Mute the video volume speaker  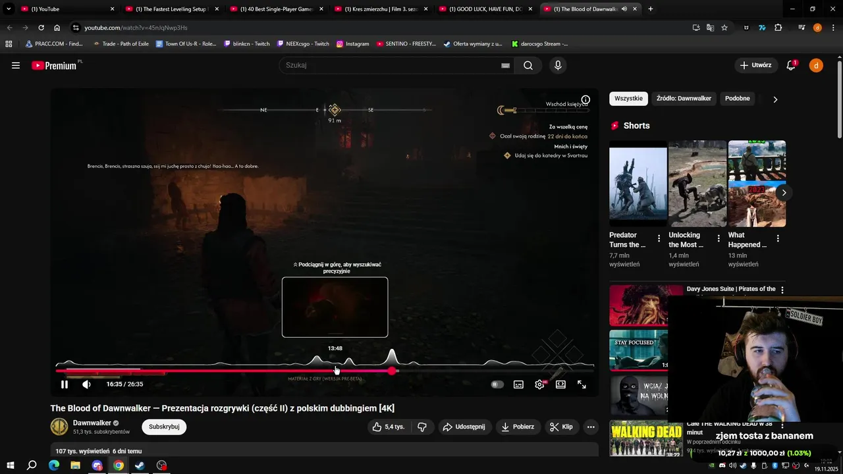pos(86,384)
